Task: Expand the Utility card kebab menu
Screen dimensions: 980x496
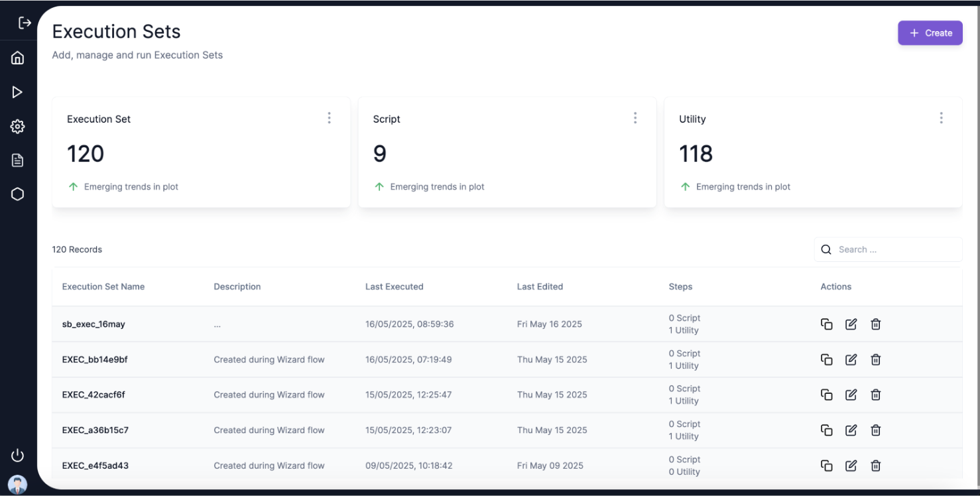Action: [x=941, y=118]
